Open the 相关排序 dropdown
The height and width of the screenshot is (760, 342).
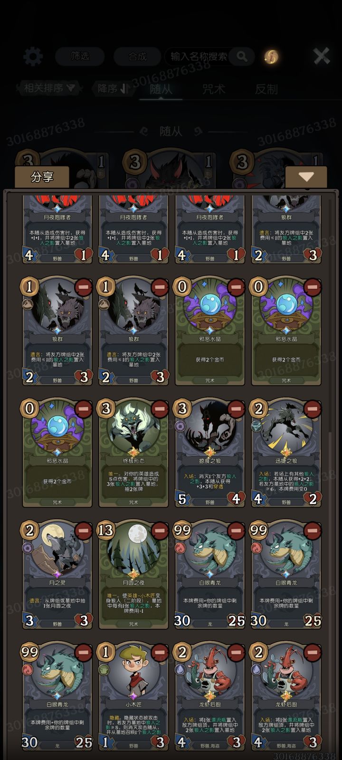coord(49,88)
